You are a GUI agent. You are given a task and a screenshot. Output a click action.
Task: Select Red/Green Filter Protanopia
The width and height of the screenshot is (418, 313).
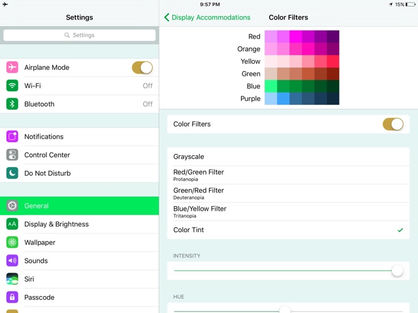[x=288, y=175]
